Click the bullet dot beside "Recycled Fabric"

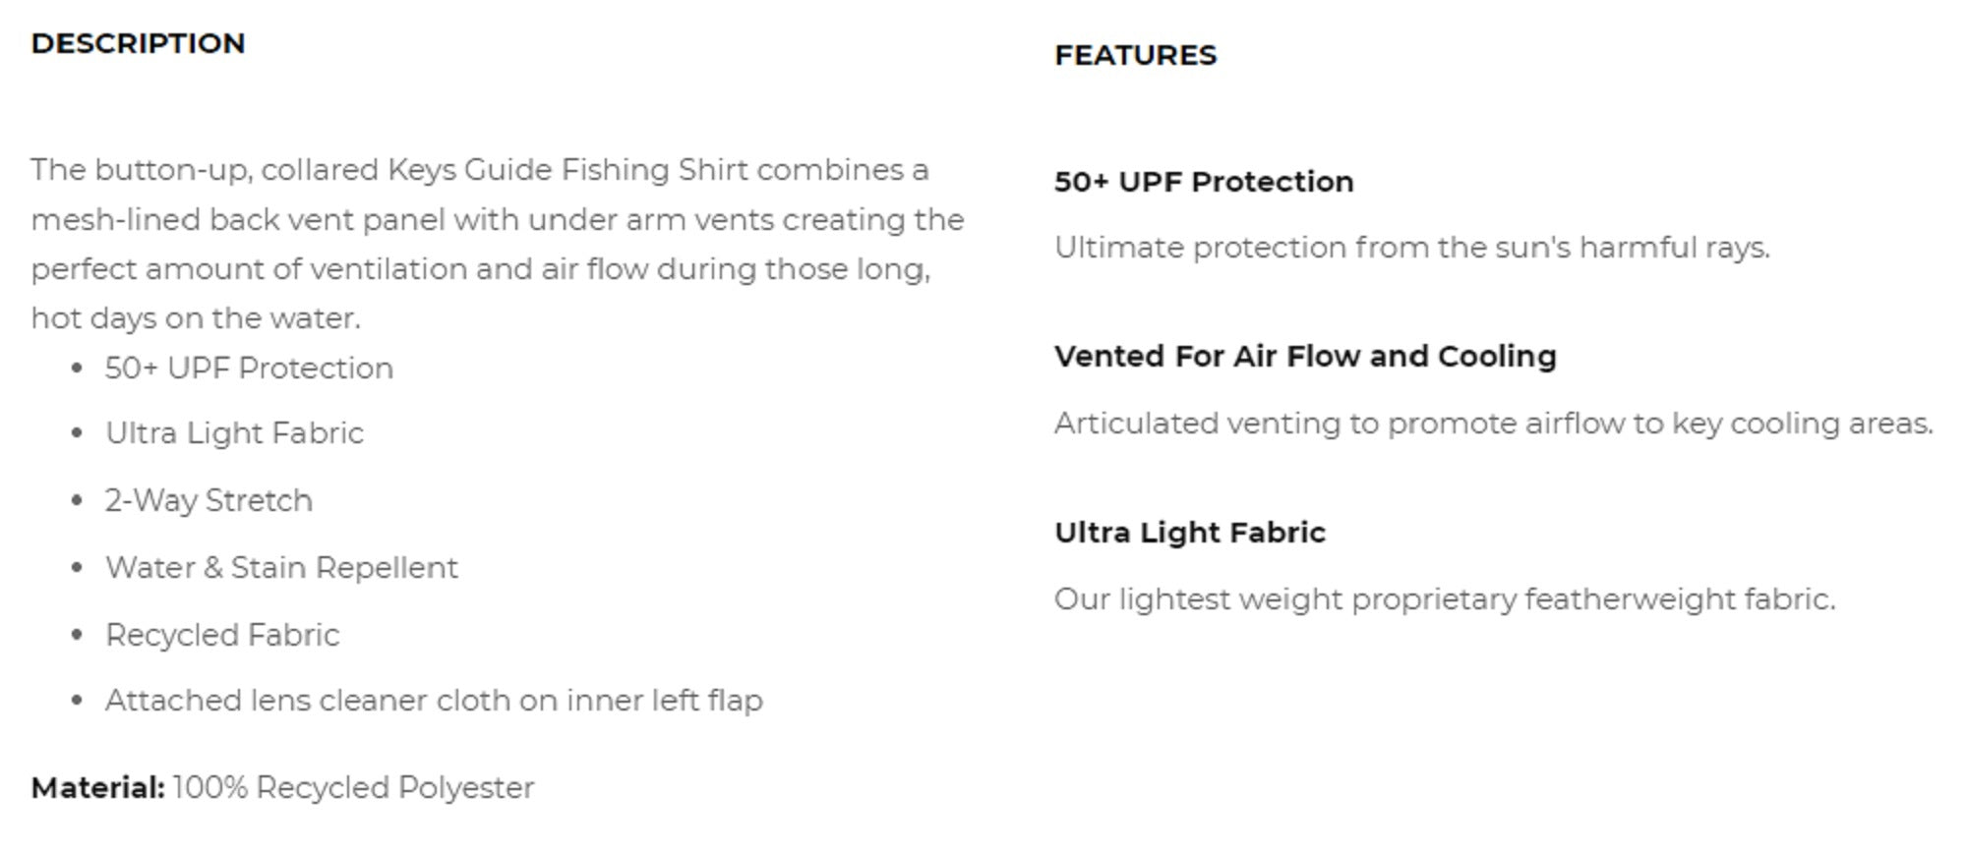click(x=78, y=635)
